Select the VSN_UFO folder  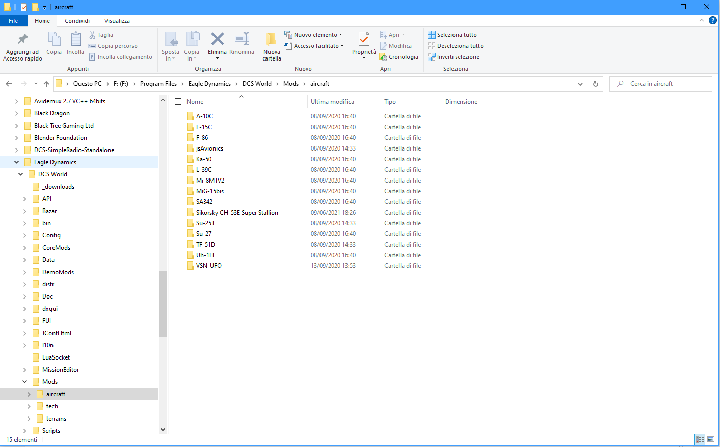pyautogui.click(x=208, y=266)
